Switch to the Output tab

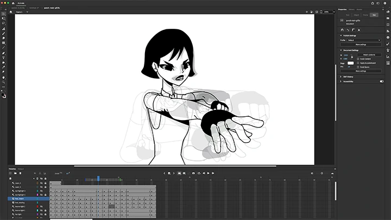(x=21, y=169)
